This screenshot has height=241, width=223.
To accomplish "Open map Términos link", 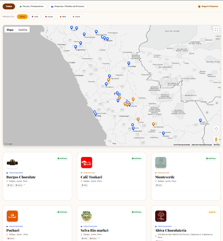I will click(216, 145).
